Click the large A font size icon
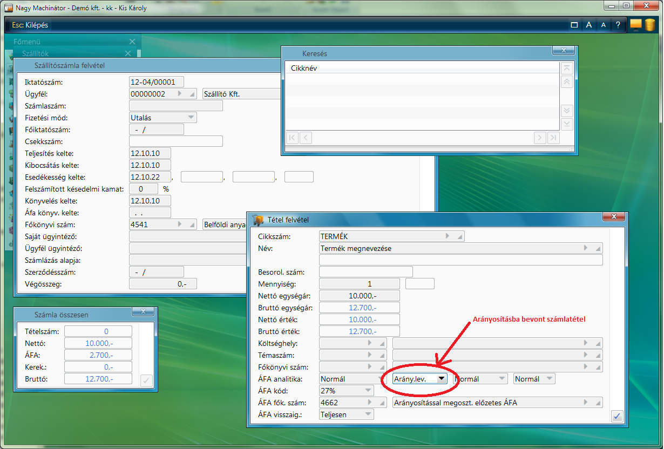Image resolution: width=664 pixels, height=449 pixels. pyautogui.click(x=589, y=25)
